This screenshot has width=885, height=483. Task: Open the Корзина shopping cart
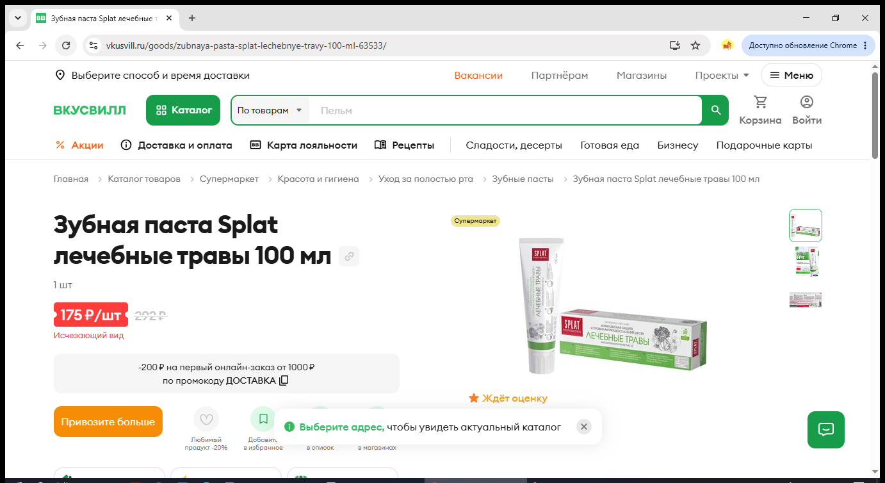coord(760,110)
